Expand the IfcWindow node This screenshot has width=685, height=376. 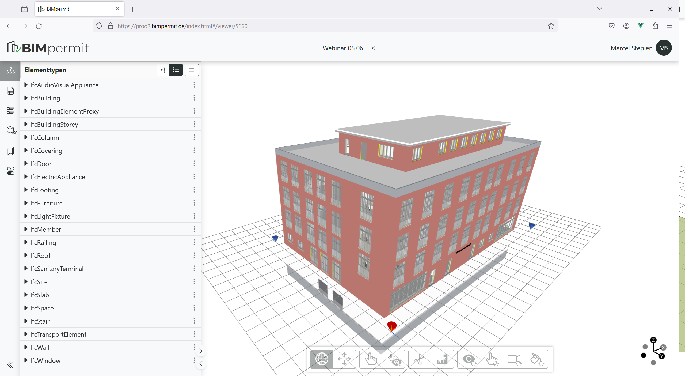(x=26, y=360)
